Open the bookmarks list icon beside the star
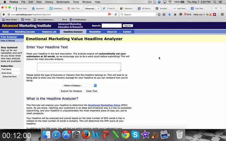226x141 pixels. pos(164,14)
